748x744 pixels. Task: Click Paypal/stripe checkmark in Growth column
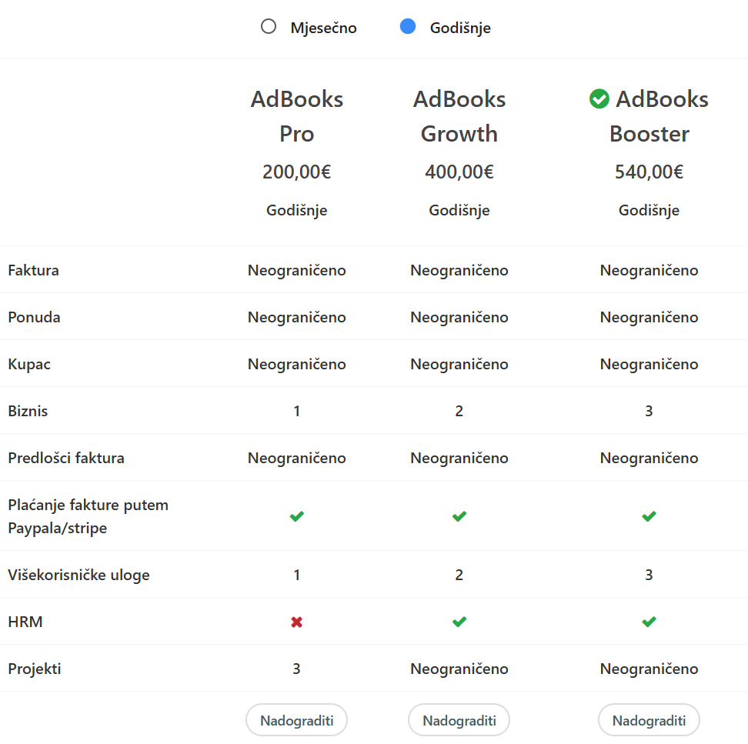click(459, 516)
